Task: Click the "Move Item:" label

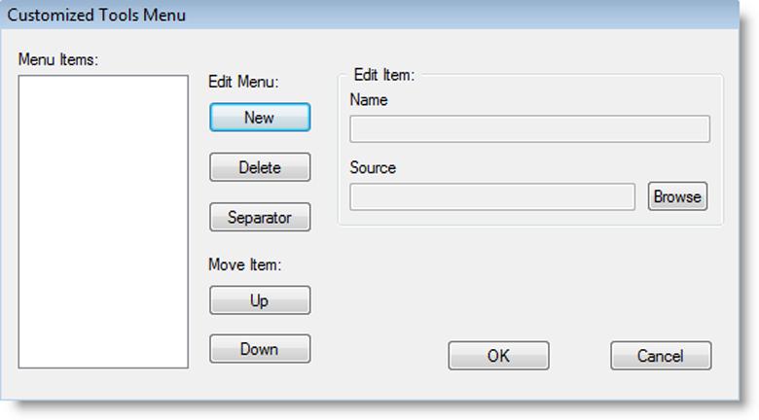Action: (245, 264)
